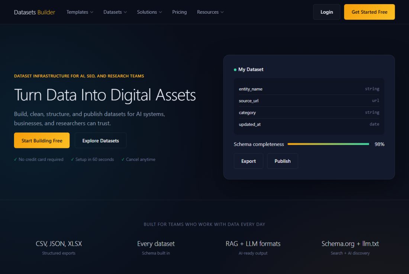Click 'Schema.org + llm.txt' feature heading

350,244
